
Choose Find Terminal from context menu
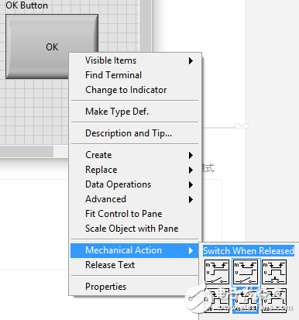(x=135, y=75)
